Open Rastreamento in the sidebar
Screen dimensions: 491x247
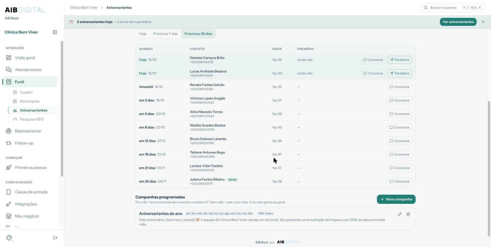click(30, 131)
